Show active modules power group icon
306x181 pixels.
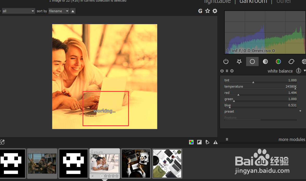(x=226, y=62)
